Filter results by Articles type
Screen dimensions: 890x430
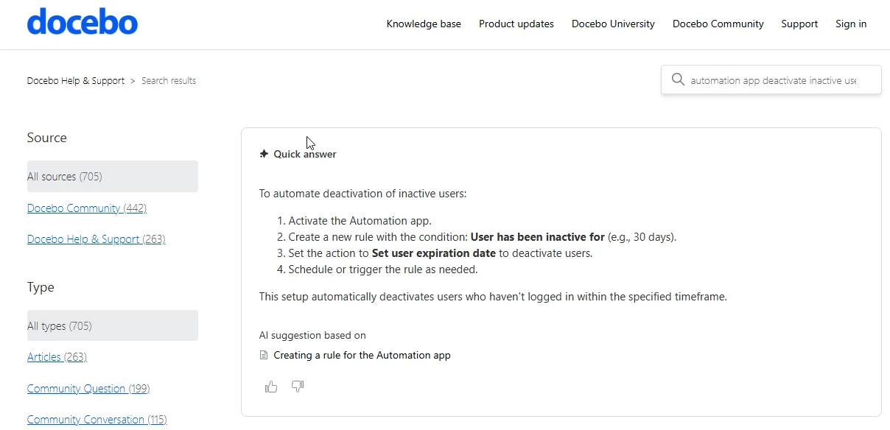tap(57, 357)
